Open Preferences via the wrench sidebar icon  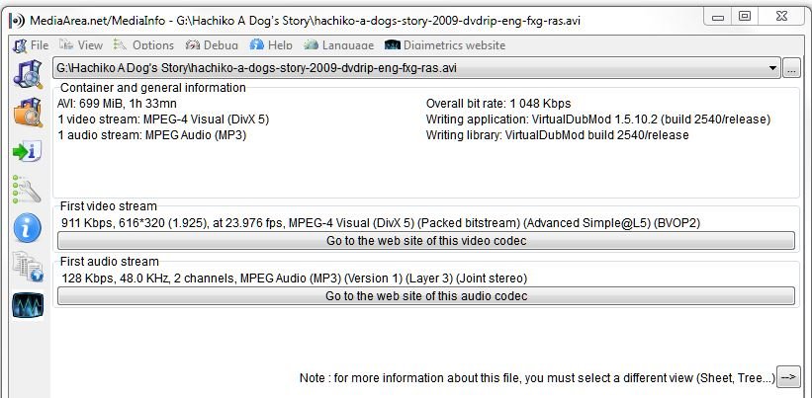tap(26, 190)
